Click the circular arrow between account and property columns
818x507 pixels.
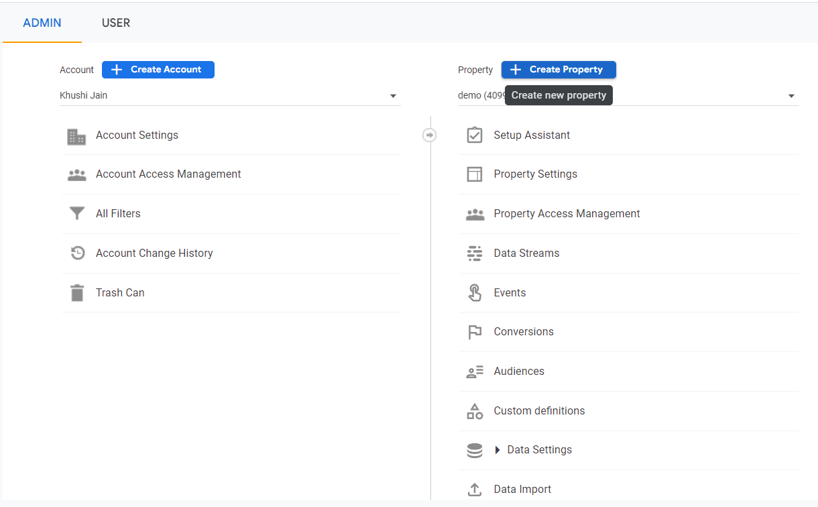click(430, 135)
